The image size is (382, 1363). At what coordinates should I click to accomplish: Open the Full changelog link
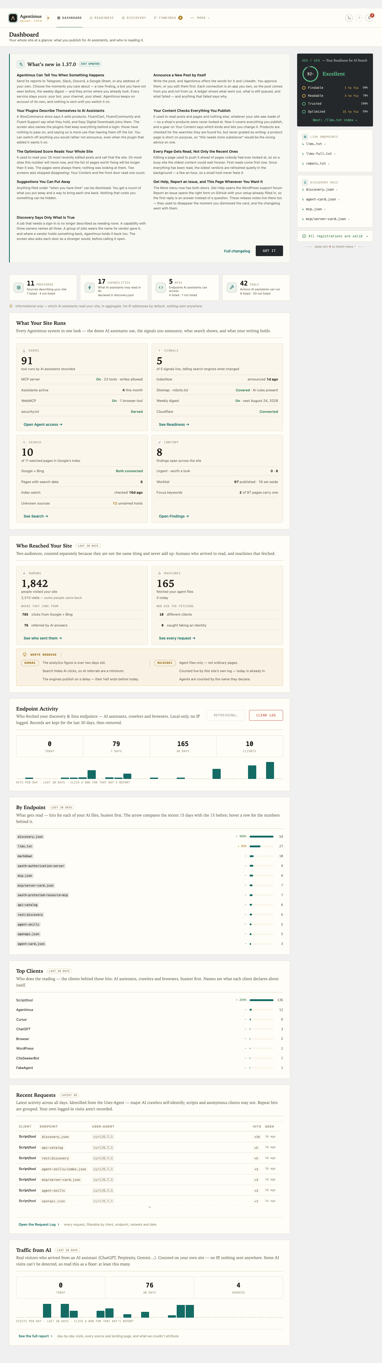237,251
